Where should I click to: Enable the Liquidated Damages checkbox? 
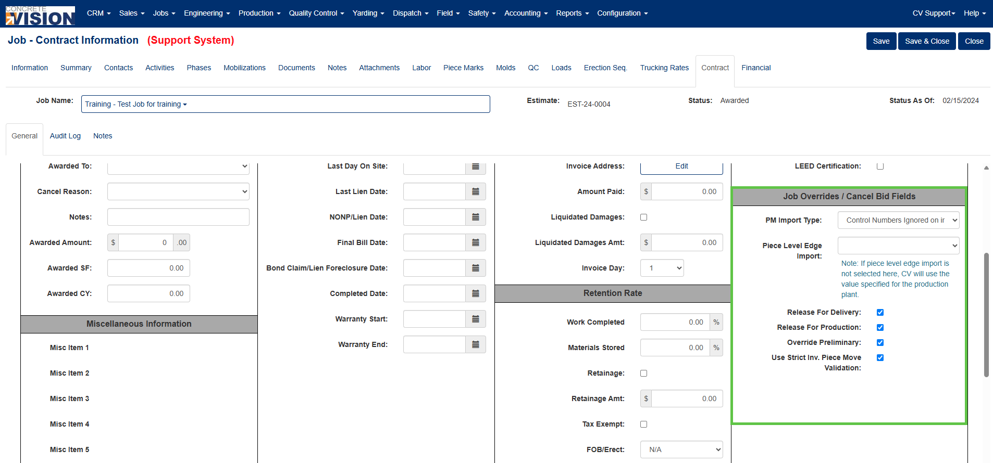point(644,217)
